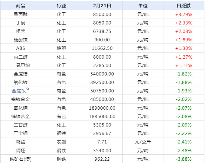
Task: Click the 农副 industry cell
Action: tap(61, 142)
